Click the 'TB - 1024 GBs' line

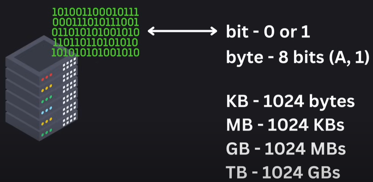coord(283,172)
